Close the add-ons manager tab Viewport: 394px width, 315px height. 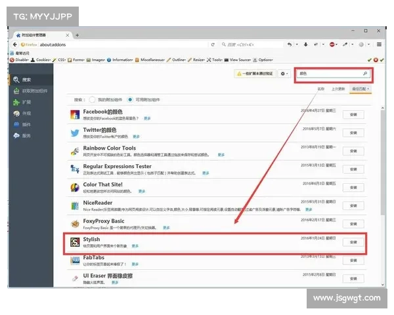68,35
